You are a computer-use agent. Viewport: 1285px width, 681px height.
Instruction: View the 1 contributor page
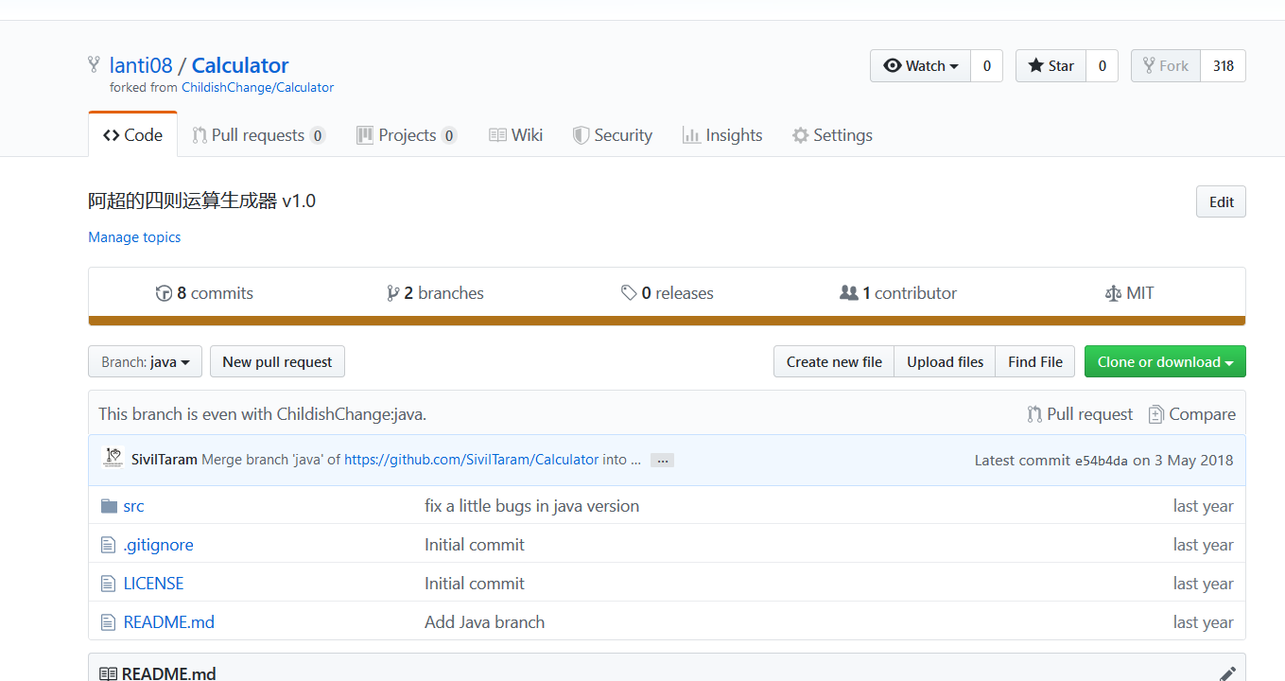tap(898, 293)
